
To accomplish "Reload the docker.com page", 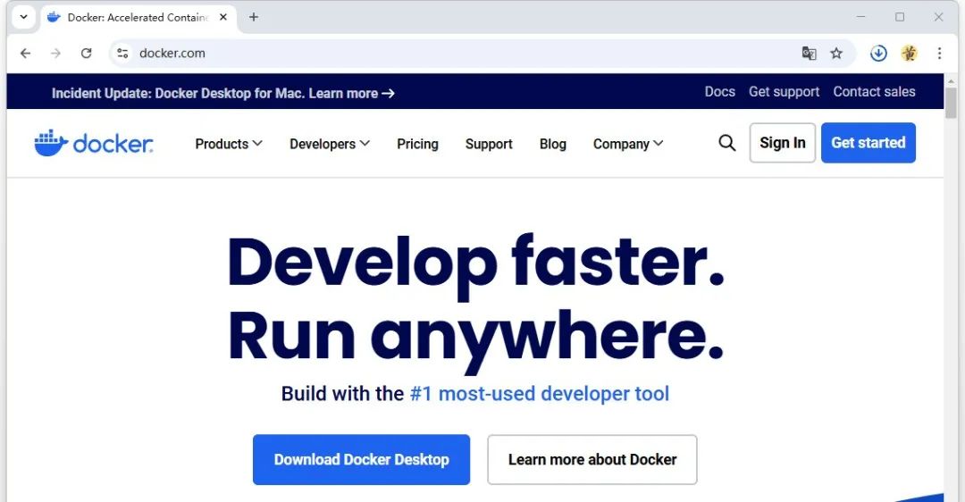I will pos(86,54).
